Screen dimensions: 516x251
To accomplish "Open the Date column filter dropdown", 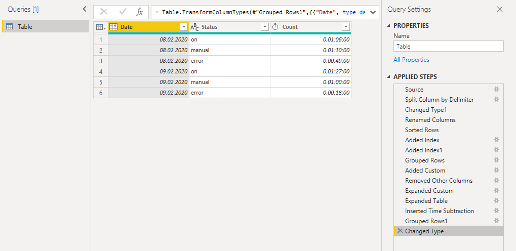I will point(184,27).
